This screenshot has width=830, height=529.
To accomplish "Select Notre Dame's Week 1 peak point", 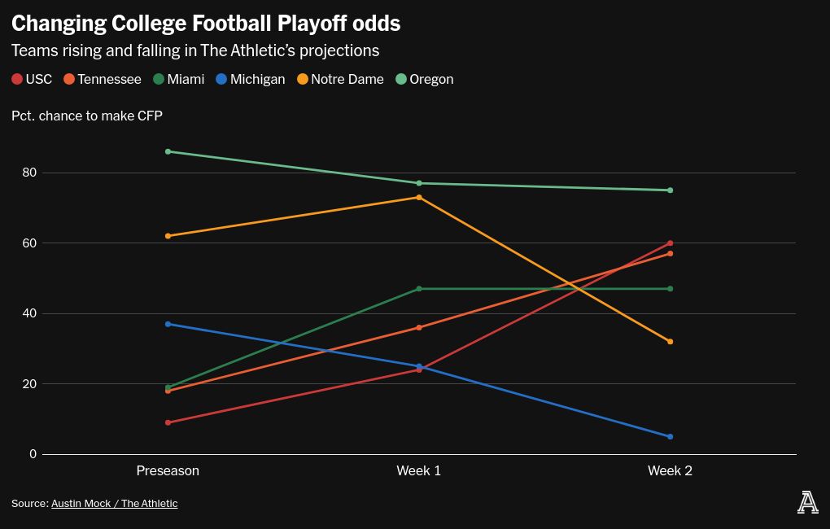I will click(x=419, y=197).
